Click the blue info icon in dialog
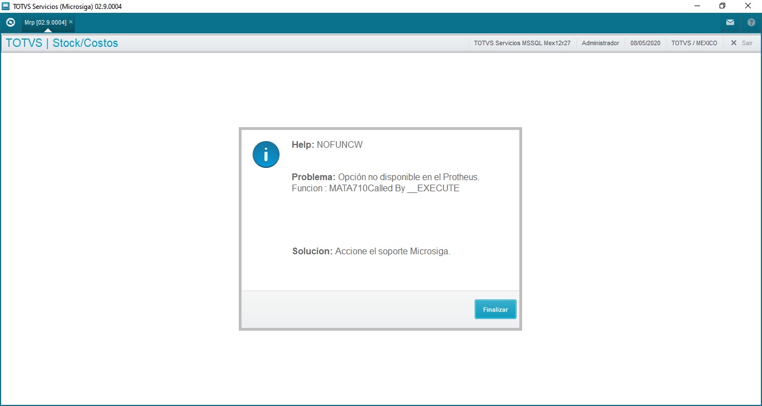Image resolution: width=762 pixels, height=406 pixels. tap(266, 154)
